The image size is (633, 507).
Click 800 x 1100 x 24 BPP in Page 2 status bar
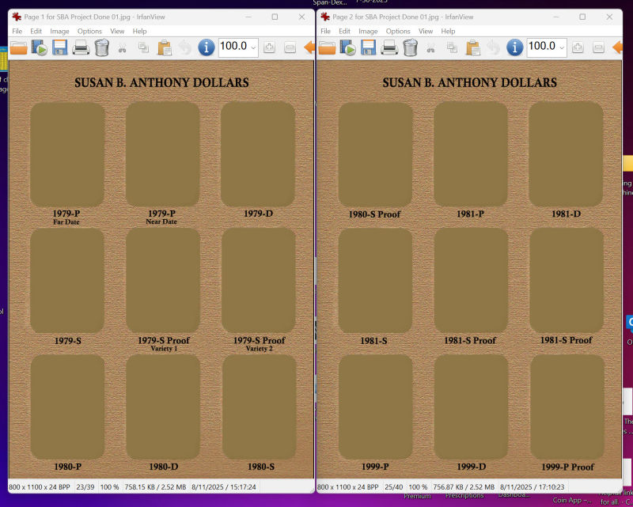tap(348, 487)
